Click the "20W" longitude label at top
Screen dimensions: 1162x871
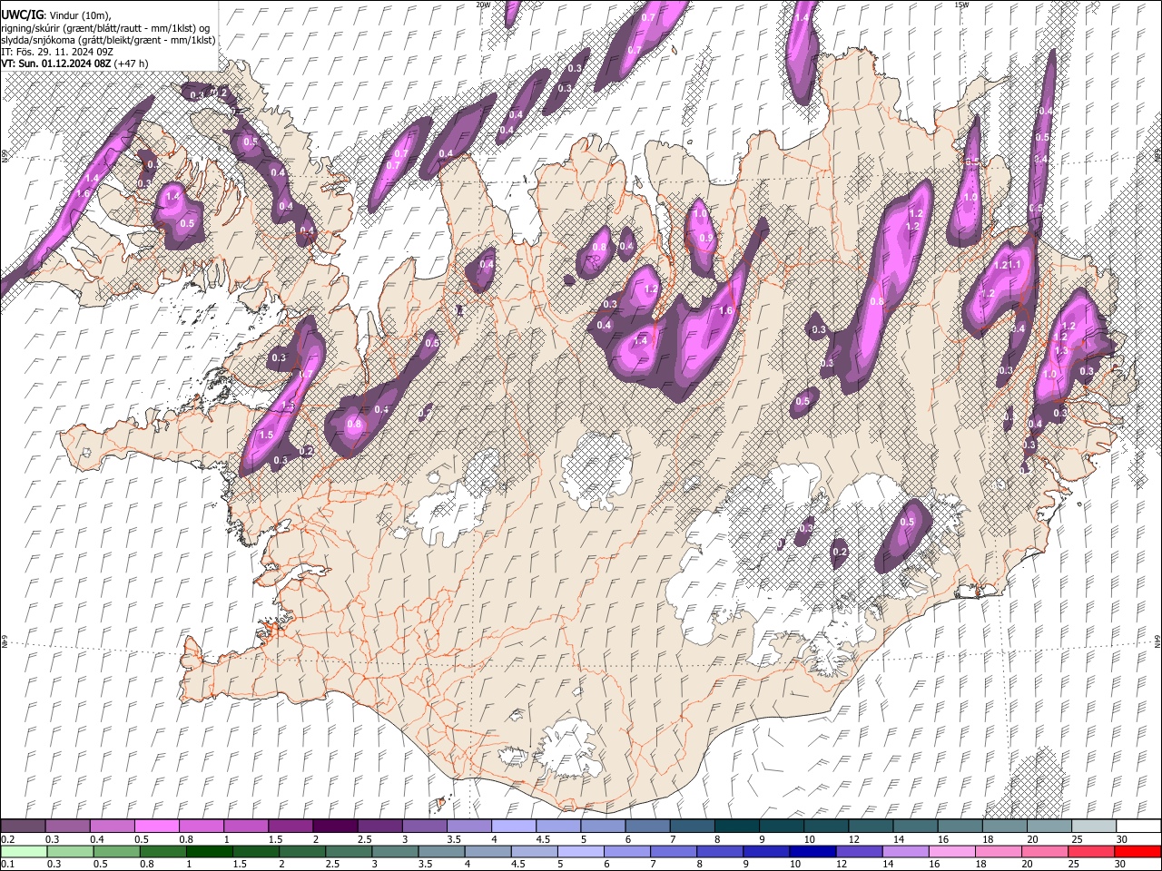483,5
